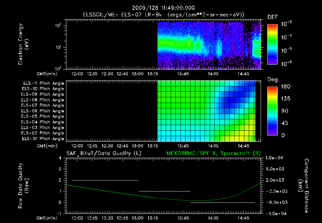Click '14:15' on the pitch angle time axis
322x223 pixels.
(x=214, y=146)
